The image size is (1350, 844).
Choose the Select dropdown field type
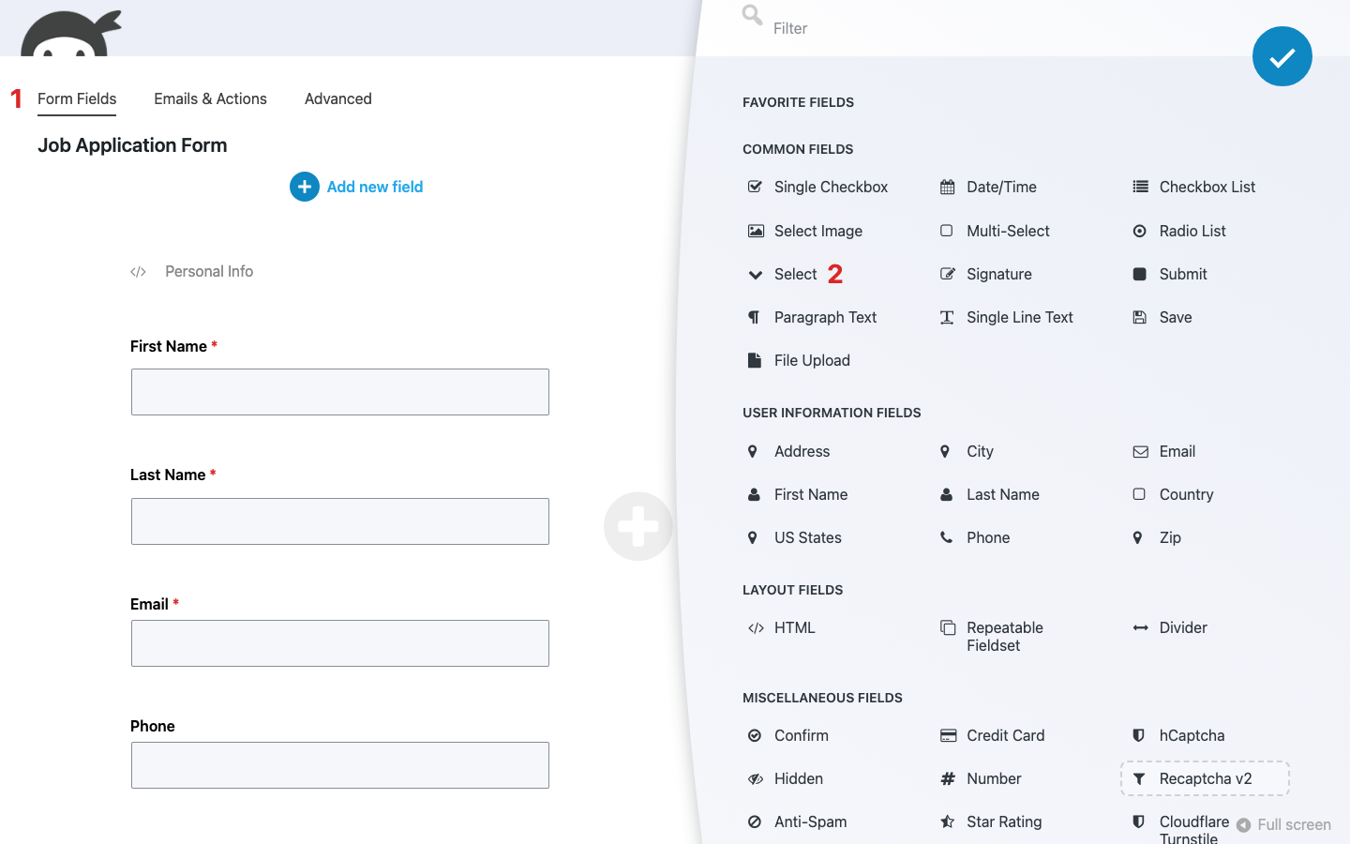[x=783, y=274]
